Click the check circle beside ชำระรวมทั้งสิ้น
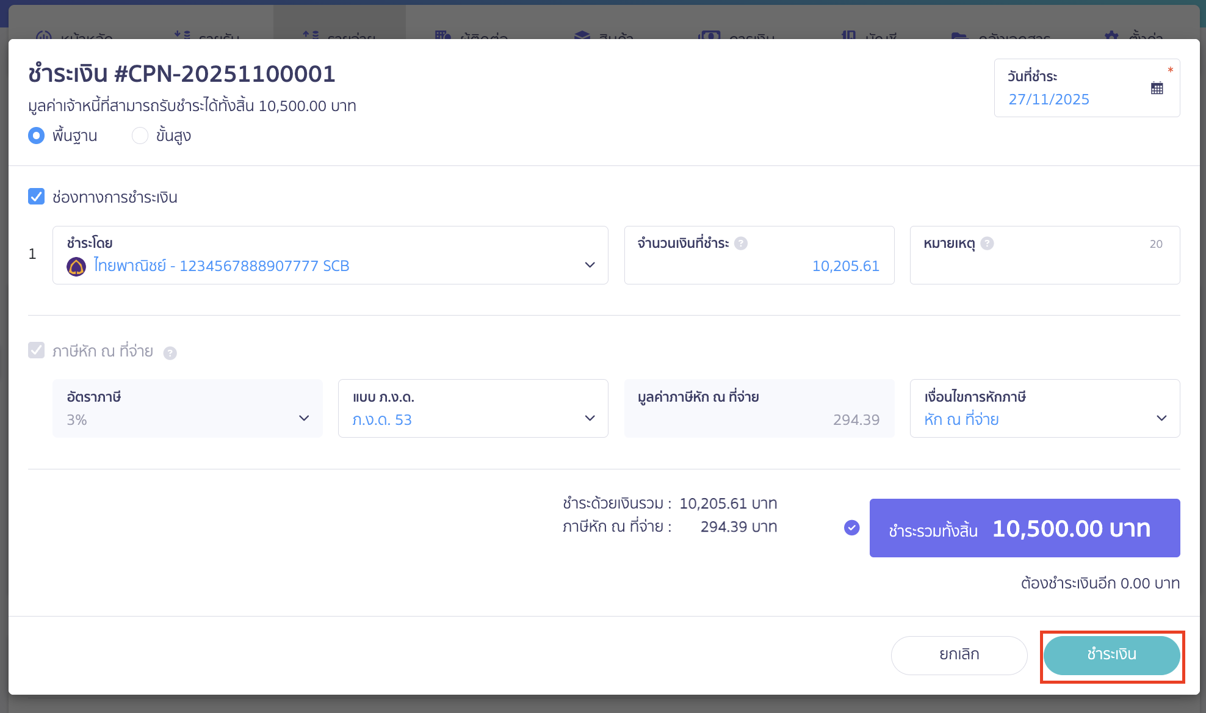 (851, 527)
